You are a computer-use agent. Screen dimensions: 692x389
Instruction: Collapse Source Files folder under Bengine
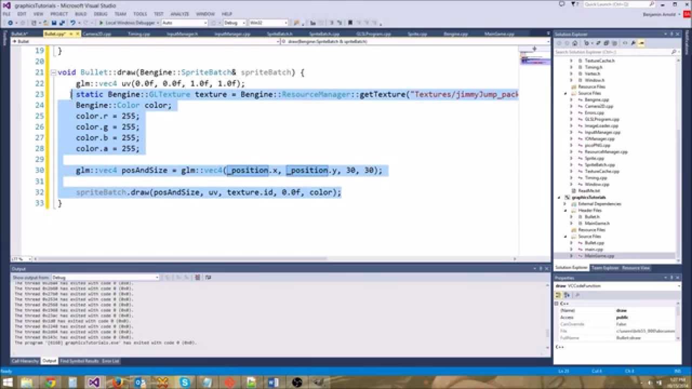[565, 93]
